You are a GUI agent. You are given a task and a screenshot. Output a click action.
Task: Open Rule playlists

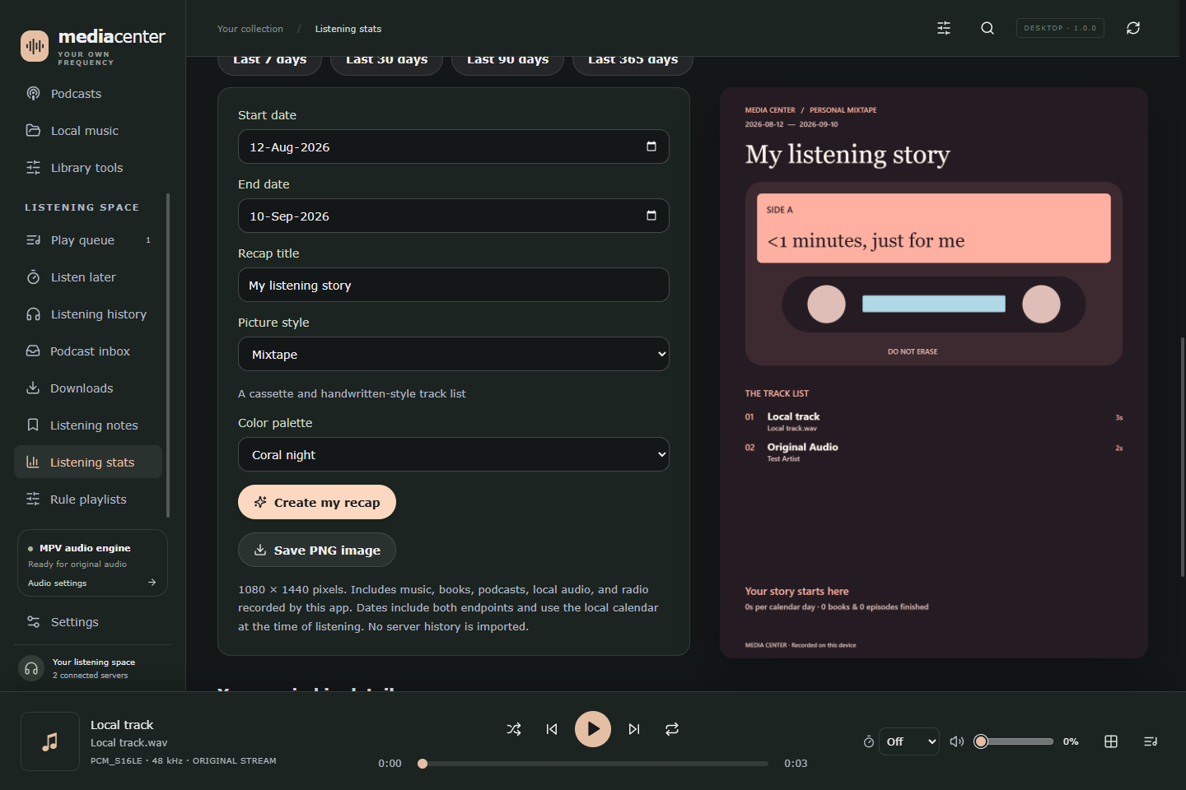coord(88,500)
